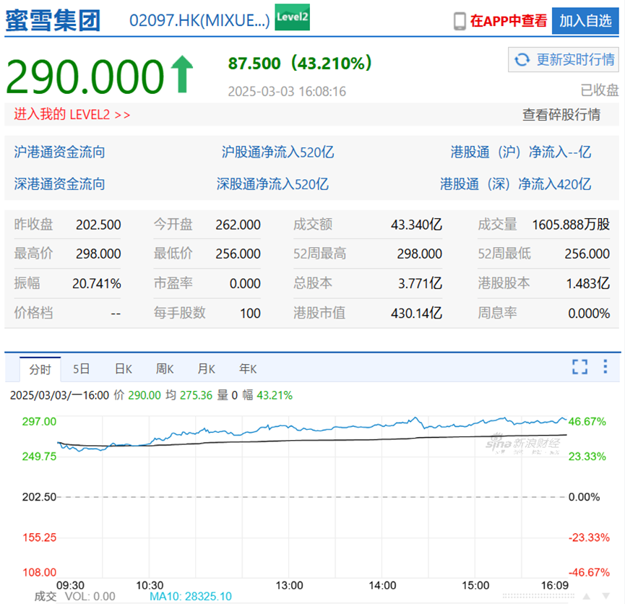The height and width of the screenshot is (604, 625).
Task: Click the 今开盘 value 262.000
Action: coord(238,225)
